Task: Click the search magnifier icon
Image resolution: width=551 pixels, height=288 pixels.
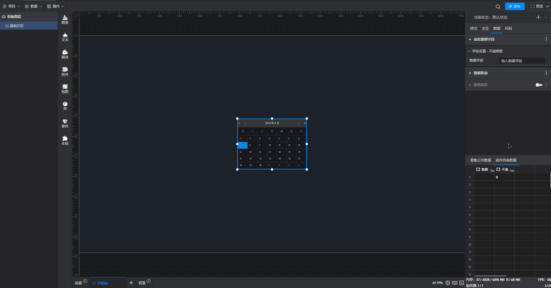Action: tap(498, 6)
